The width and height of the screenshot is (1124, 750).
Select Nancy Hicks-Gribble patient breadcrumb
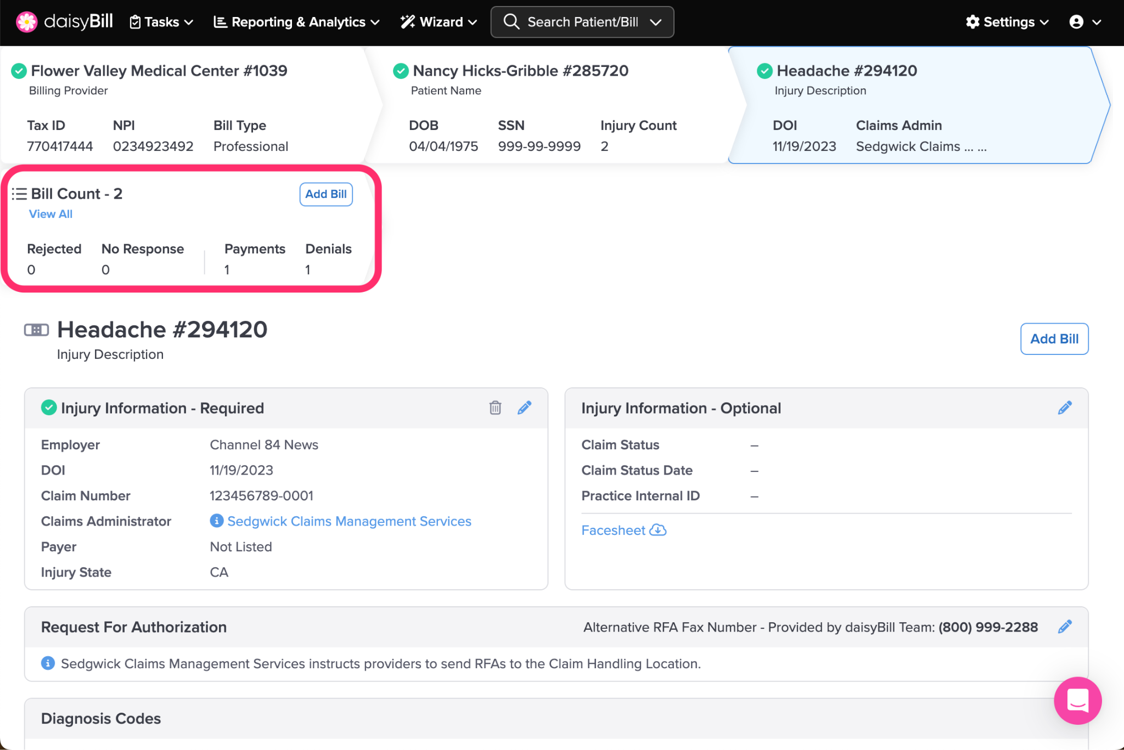[520, 71]
